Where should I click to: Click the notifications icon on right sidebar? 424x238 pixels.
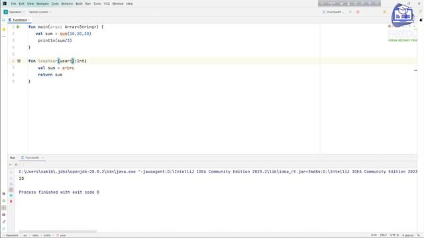[421, 20]
